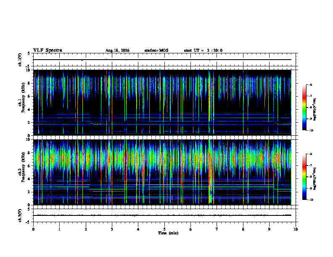Click the "4" kHz tick on ch.1 frequency axis
333x257 pixels.
coord(29,110)
